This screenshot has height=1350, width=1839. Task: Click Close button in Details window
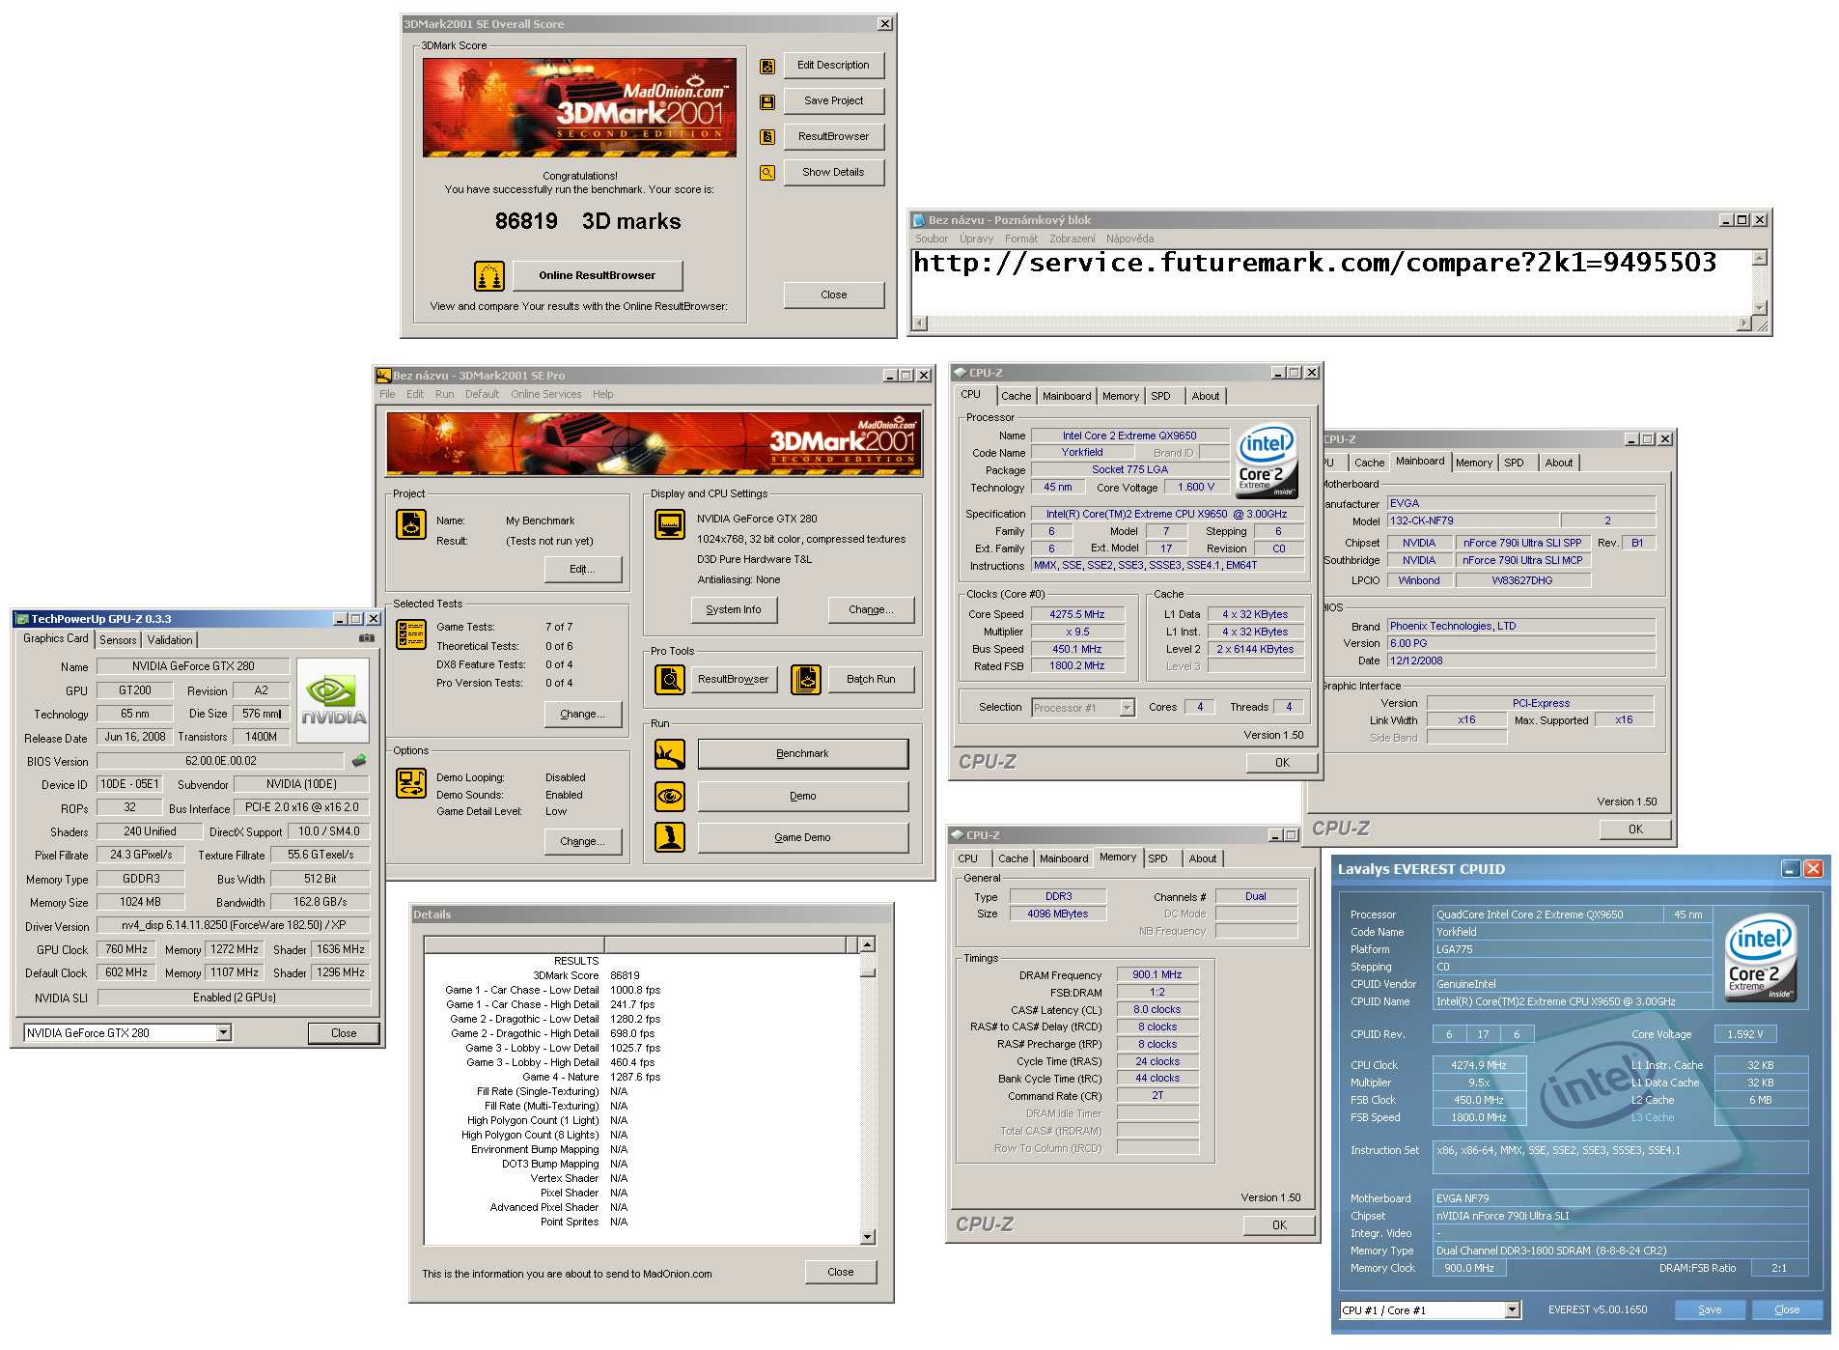click(840, 1273)
